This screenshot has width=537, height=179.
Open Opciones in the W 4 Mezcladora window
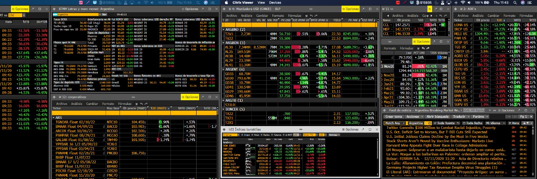tap(350, 9)
